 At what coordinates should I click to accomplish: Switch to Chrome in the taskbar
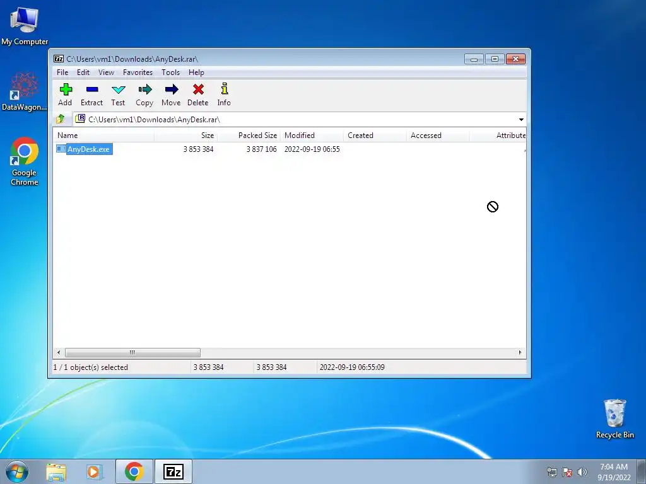click(134, 471)
